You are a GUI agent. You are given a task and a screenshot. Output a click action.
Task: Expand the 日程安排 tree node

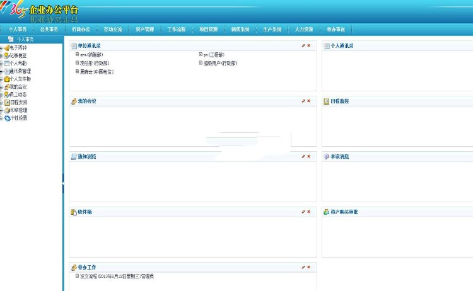2,103
